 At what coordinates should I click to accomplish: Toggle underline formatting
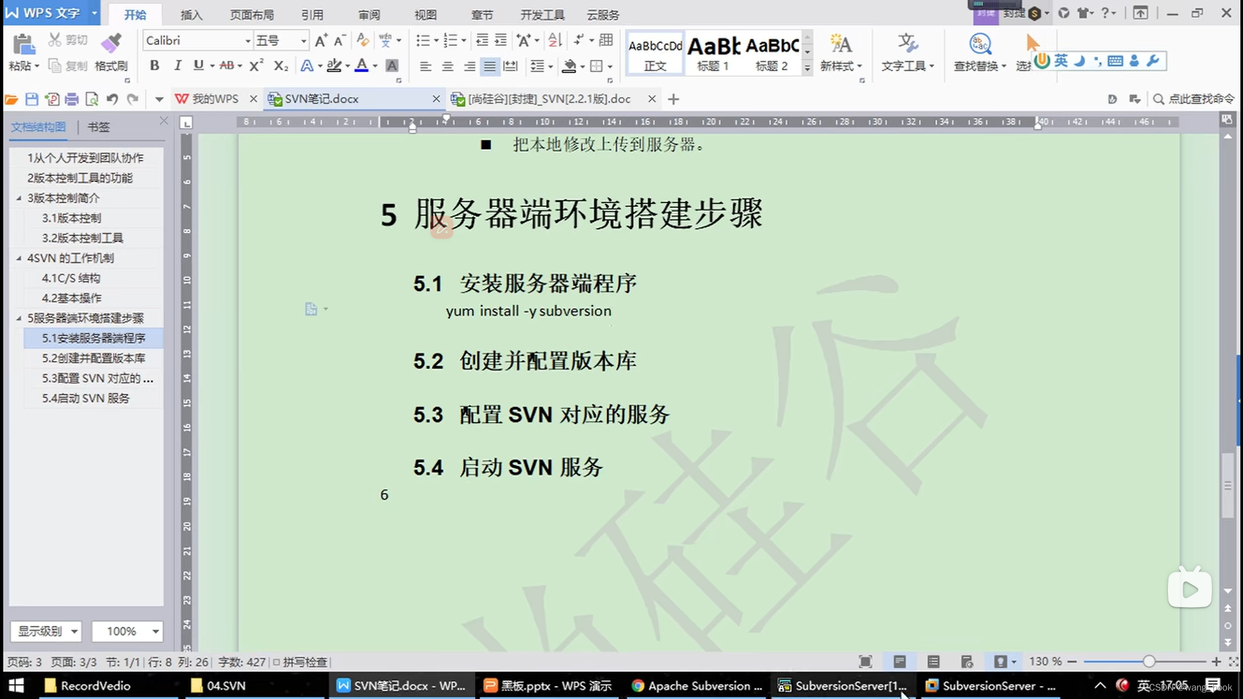198,65
